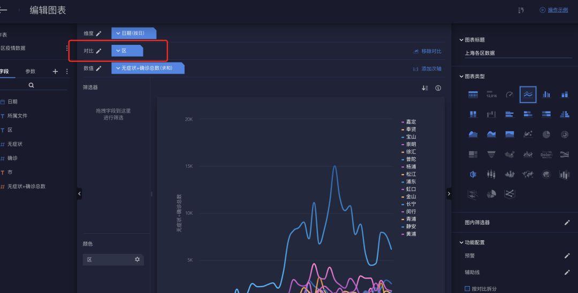
Task: Select the line chart type
Action: pos(528,94)
